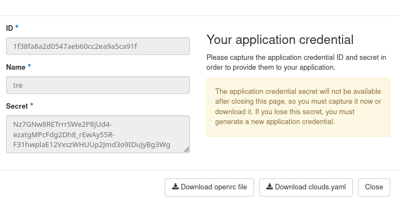This screenshot has width=398, height=202.
Task: Click the yellow secret warning notice
Action: pyautogui.click(x=298, y=107)
